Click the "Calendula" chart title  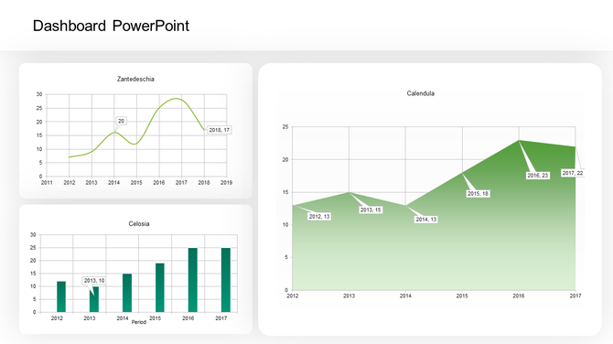tap(420, 93)
